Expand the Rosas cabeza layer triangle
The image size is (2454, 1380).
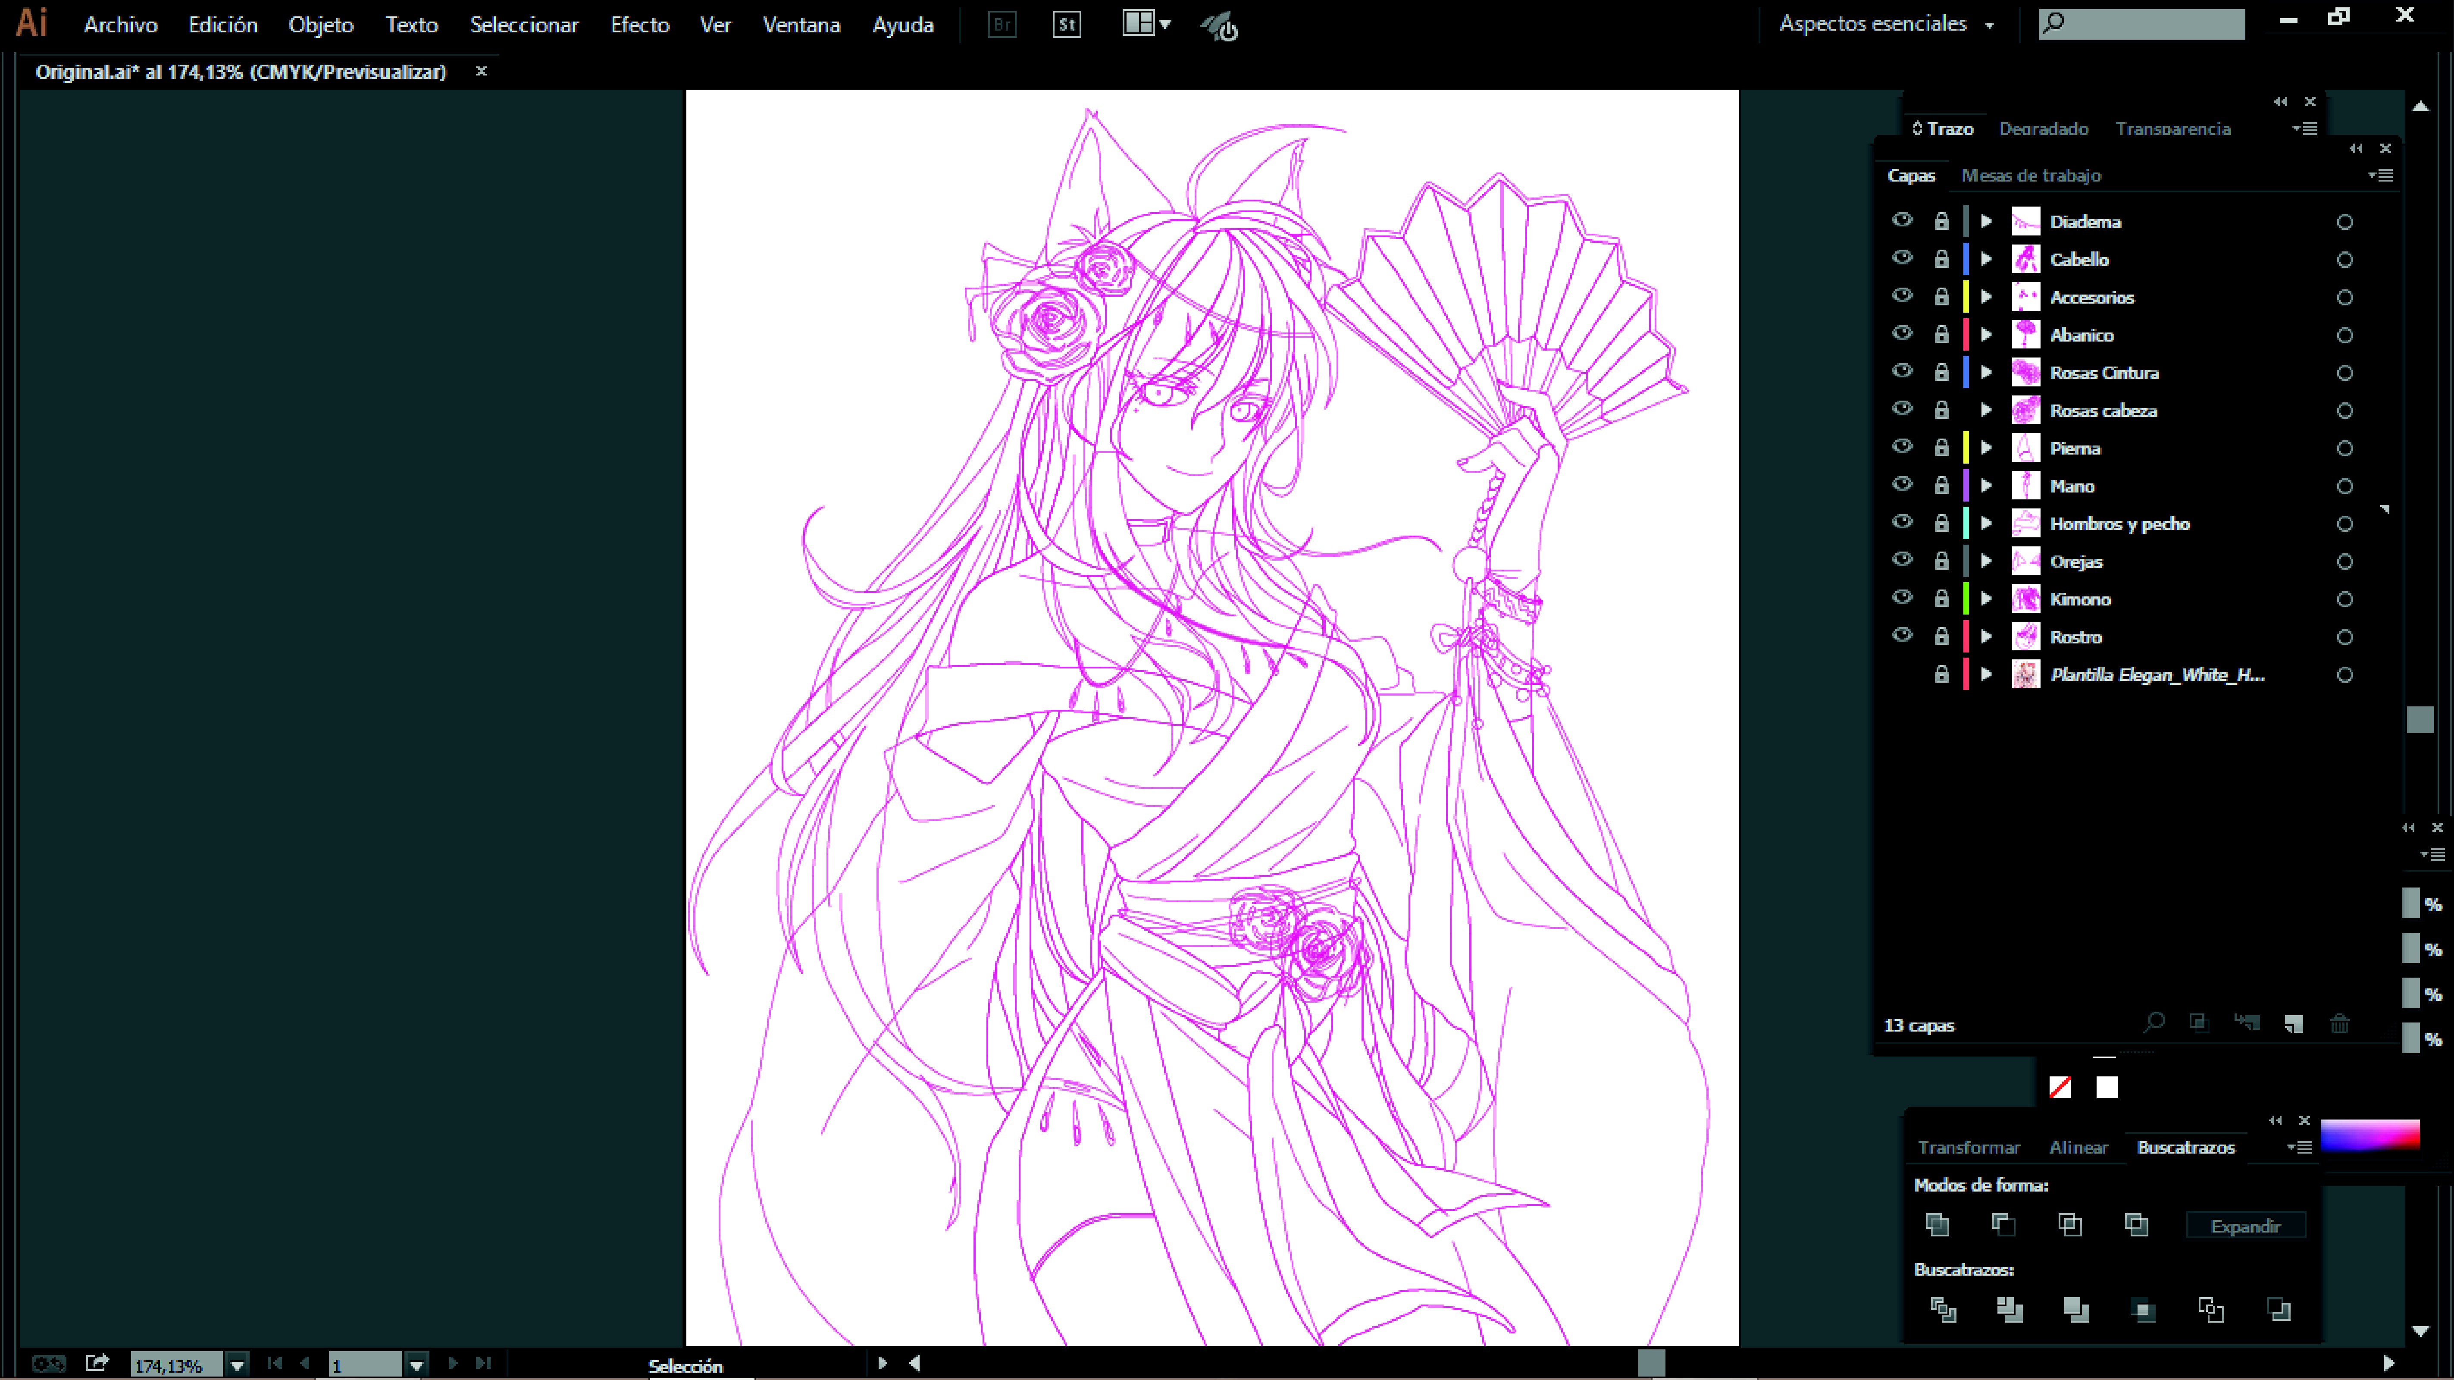[1986, 410]
